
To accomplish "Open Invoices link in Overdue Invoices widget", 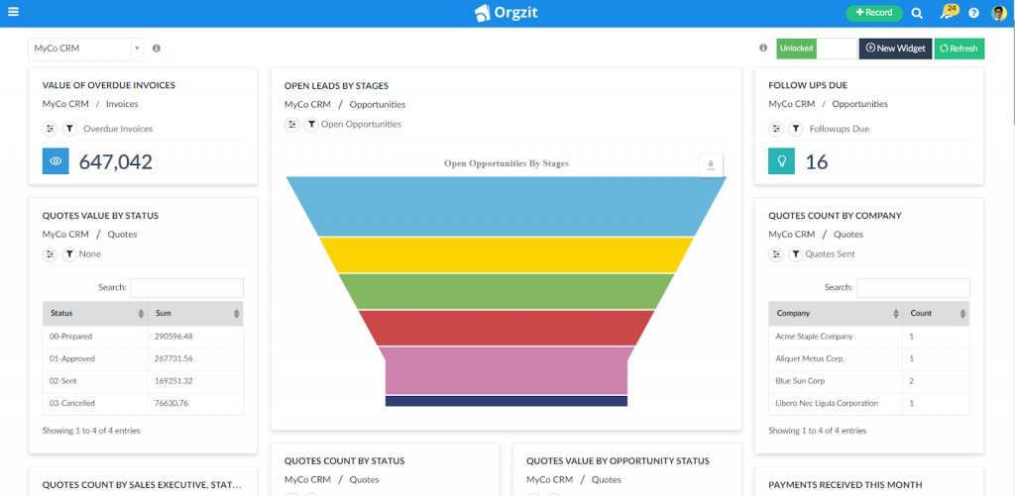I will pos(122,104).
